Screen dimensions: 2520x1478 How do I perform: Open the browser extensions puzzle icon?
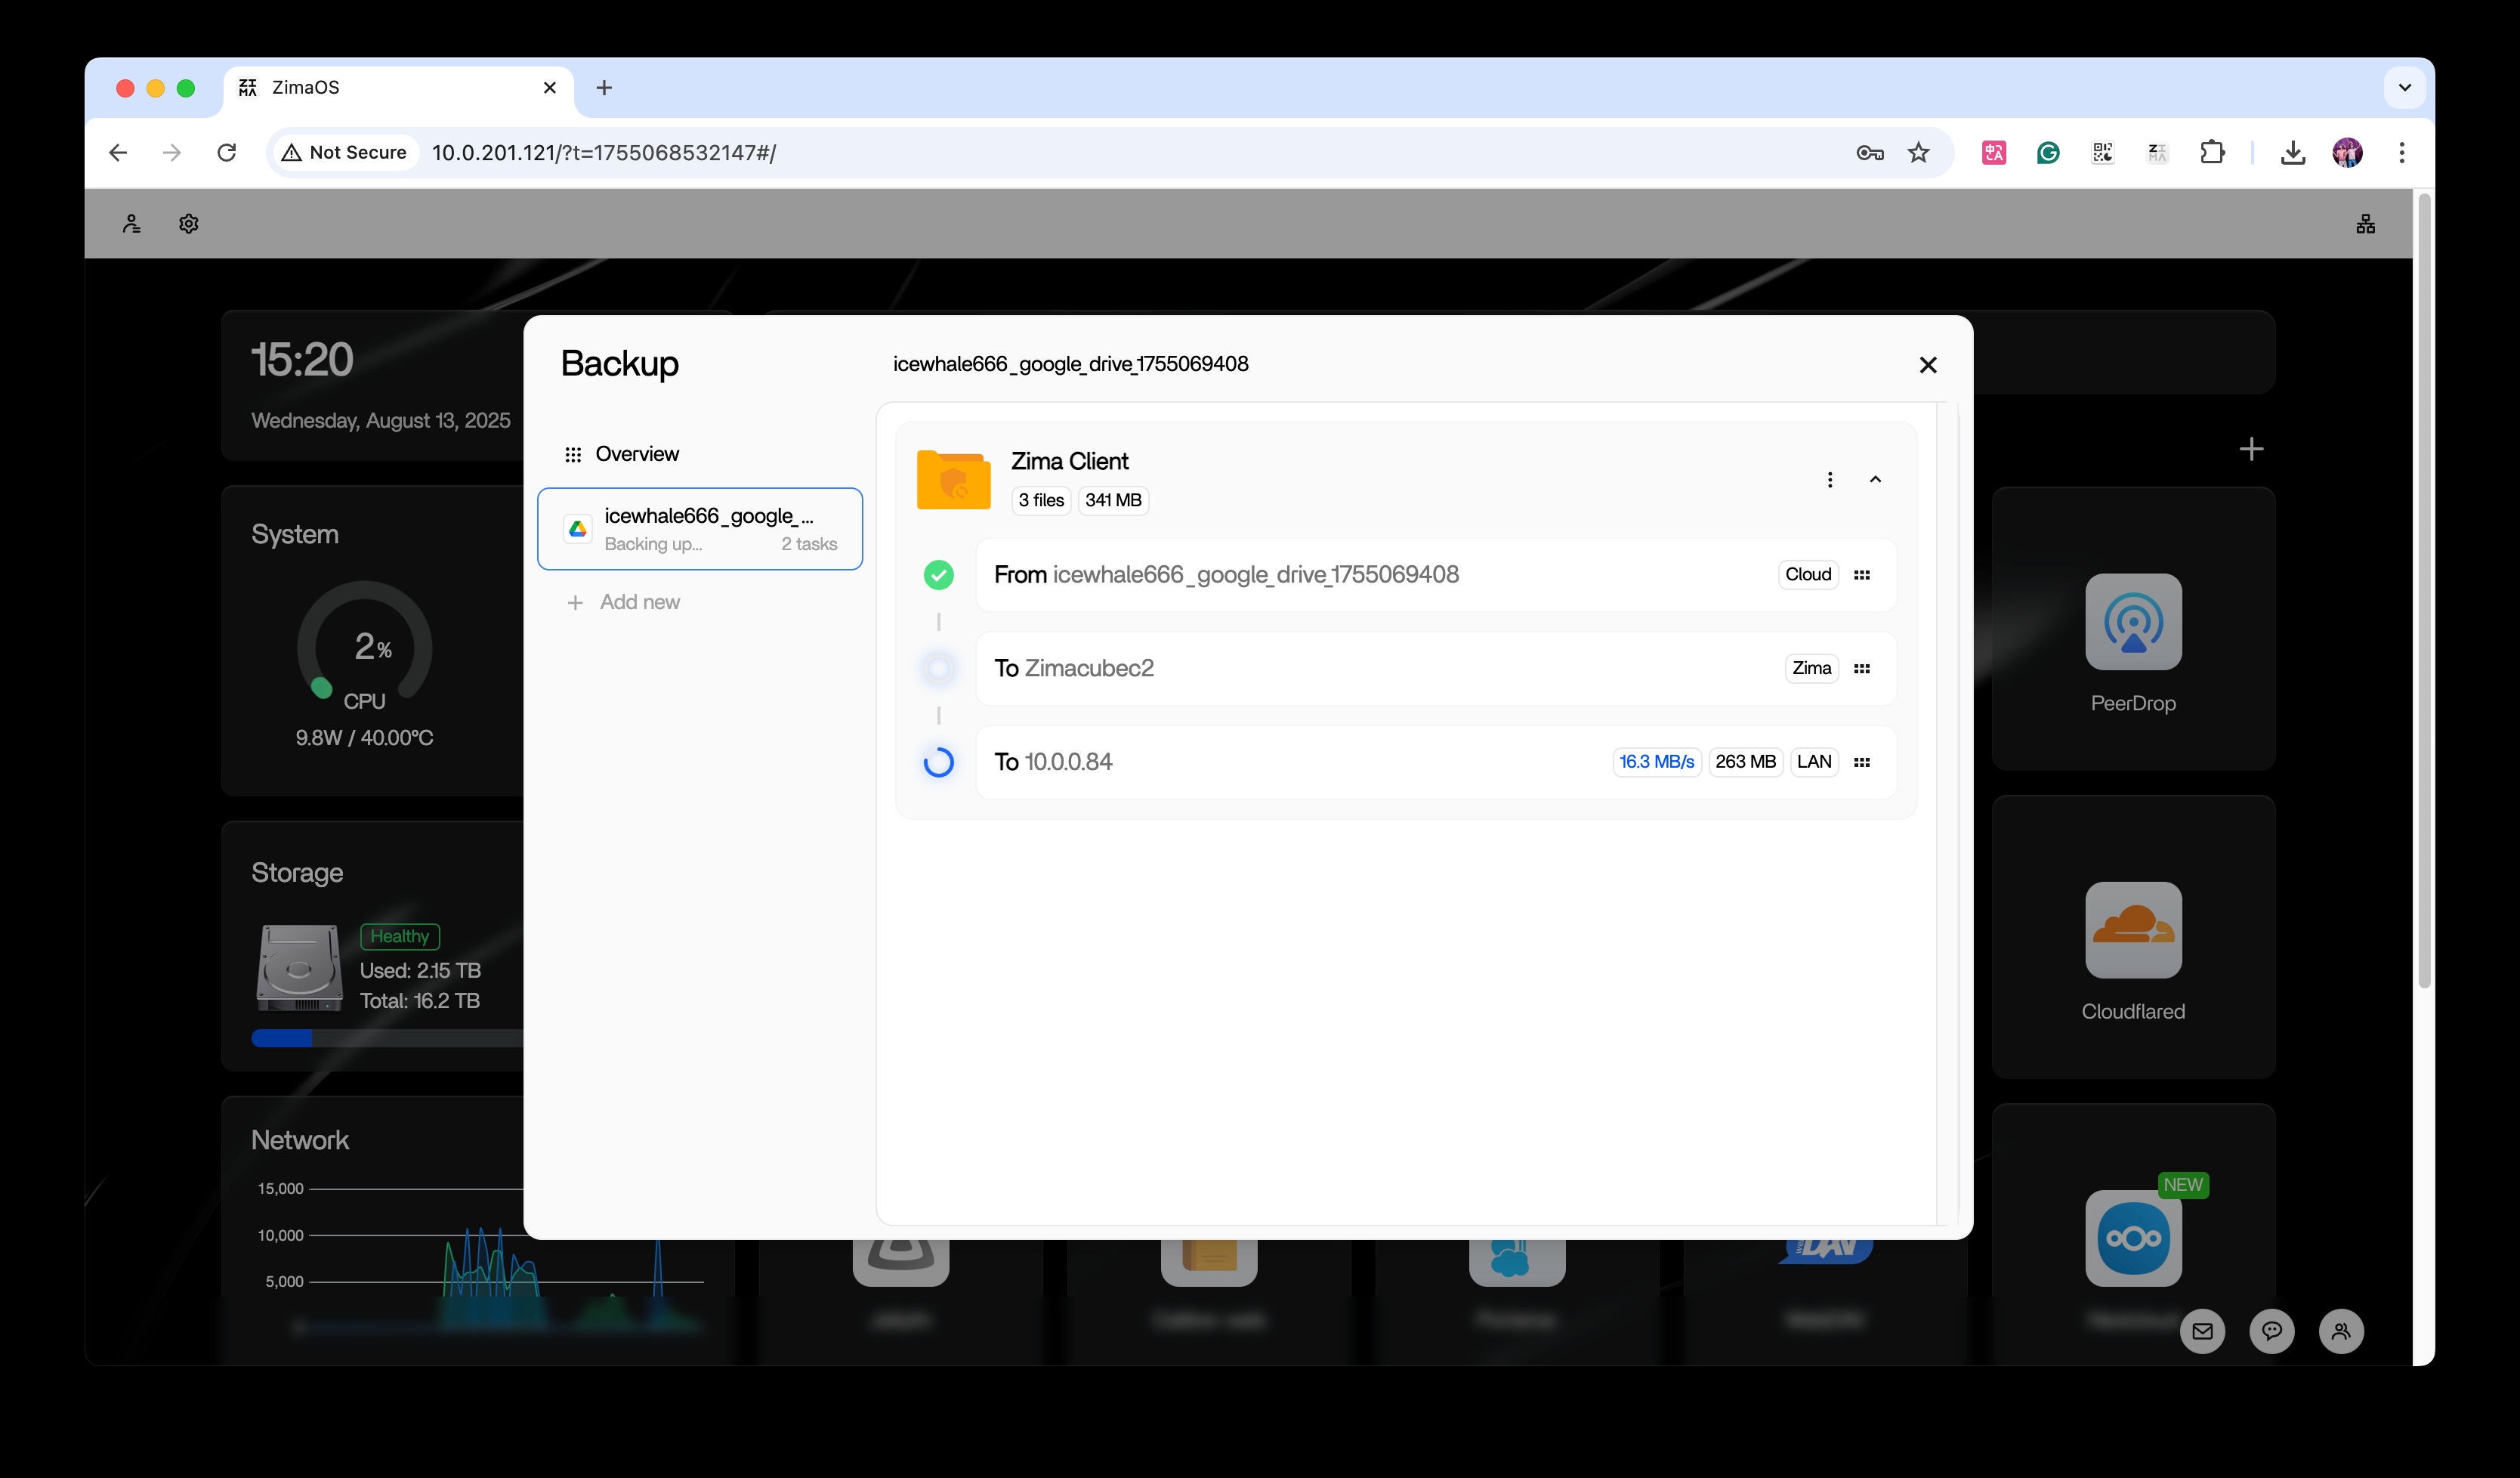(2212, 153)
